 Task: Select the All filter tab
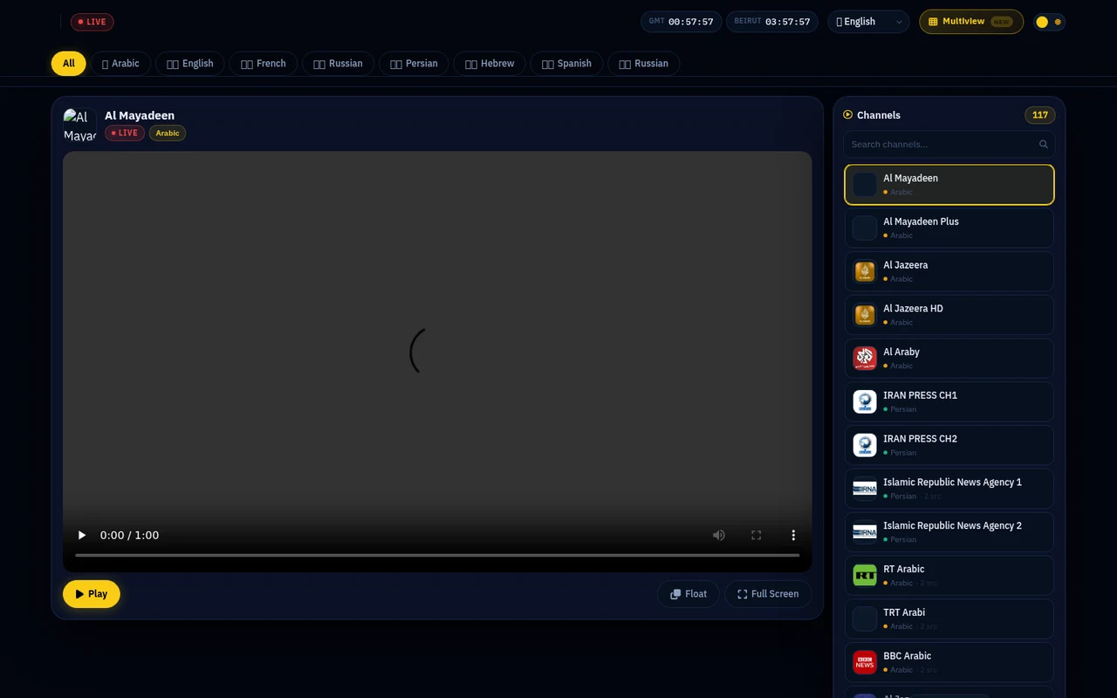coord(69,64)
